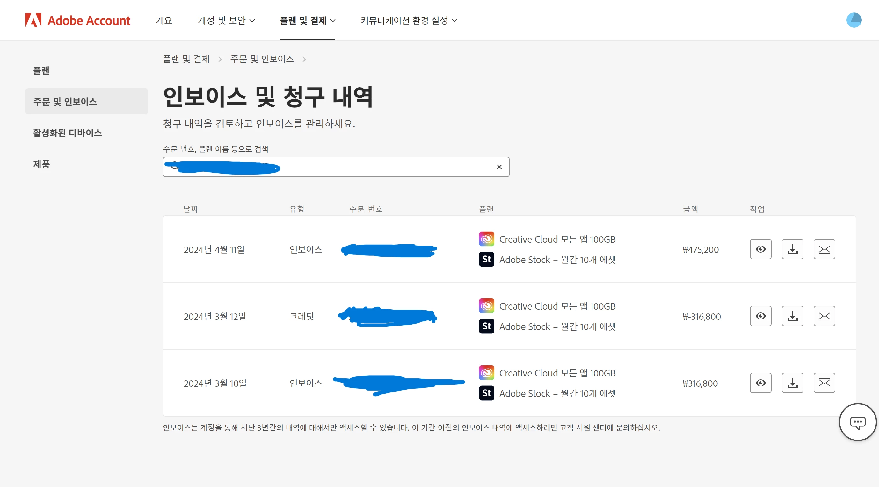Expand 커뮤니케이션 환경 설정 dropdown

(x=409, y=20)
